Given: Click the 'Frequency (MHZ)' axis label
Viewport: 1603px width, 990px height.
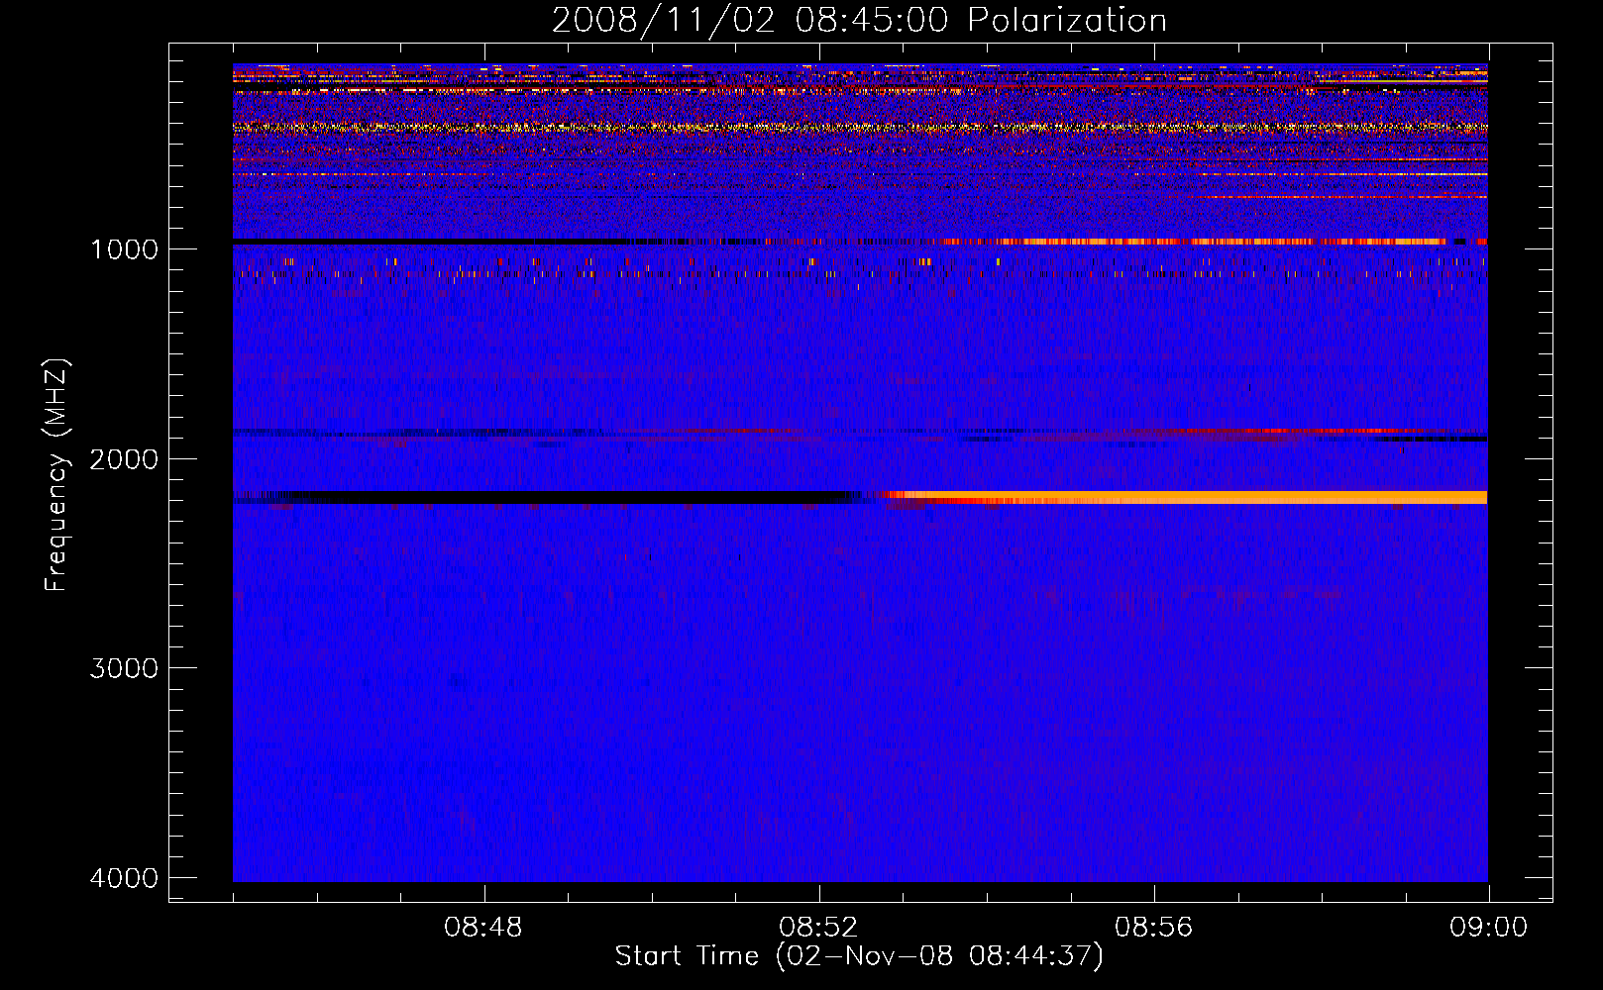Looking at the screenshot, I should click(x=56, y=475).
